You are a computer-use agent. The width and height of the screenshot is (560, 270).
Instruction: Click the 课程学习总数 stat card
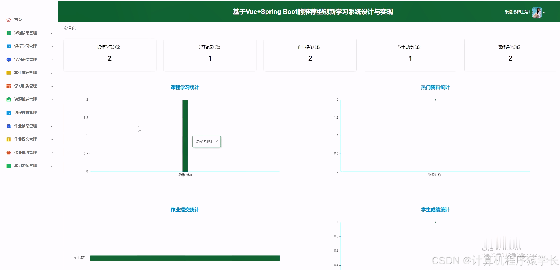(110, 55)
